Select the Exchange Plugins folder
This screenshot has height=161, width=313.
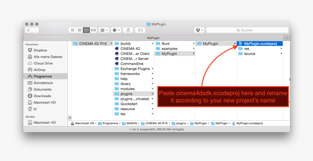coord(134,69)
